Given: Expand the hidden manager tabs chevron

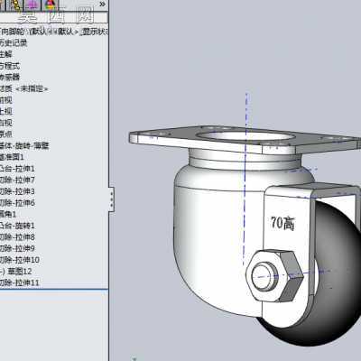Looking at the screenshot, I should (102, 5).
